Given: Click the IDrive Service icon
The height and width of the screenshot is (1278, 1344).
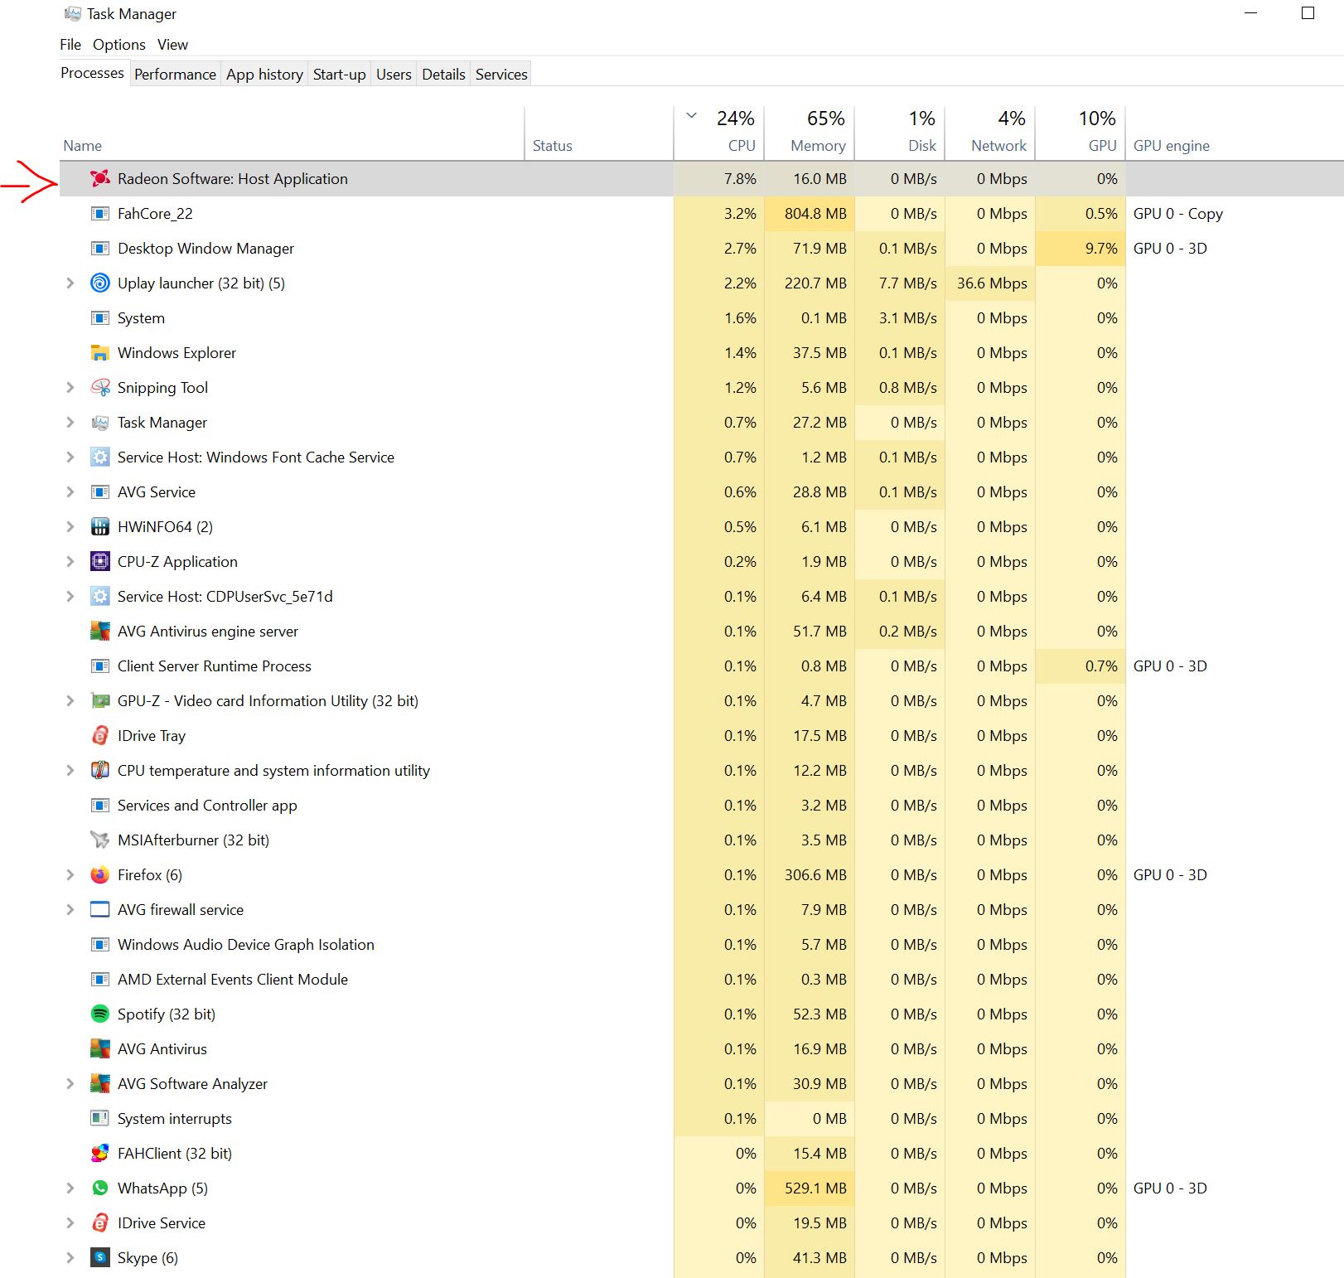Looking at the screenshot, I should [x=100, y=1222].
